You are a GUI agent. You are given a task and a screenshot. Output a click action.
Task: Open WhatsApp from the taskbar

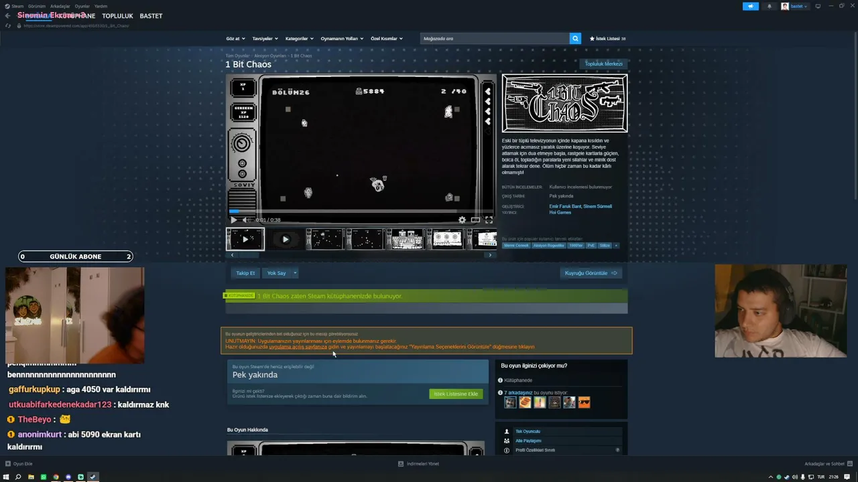click(x=44, y=477)
